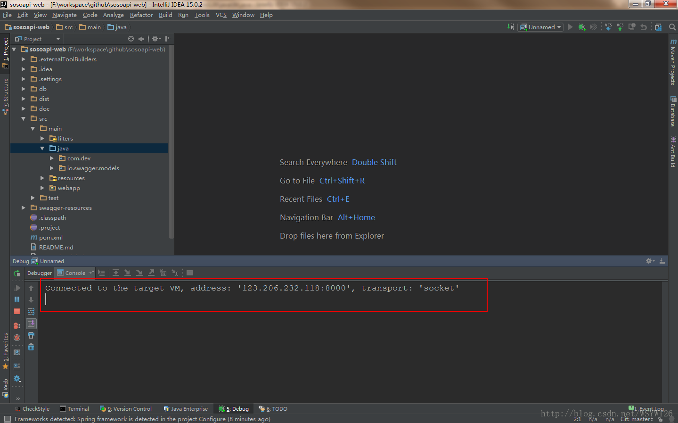Collapse the java folder
The width and height of the screenshot is (678, 423).
[x=42, y=149]
